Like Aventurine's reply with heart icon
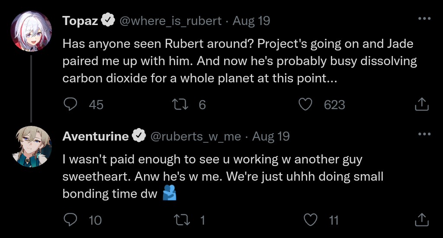 coord(311,220)
